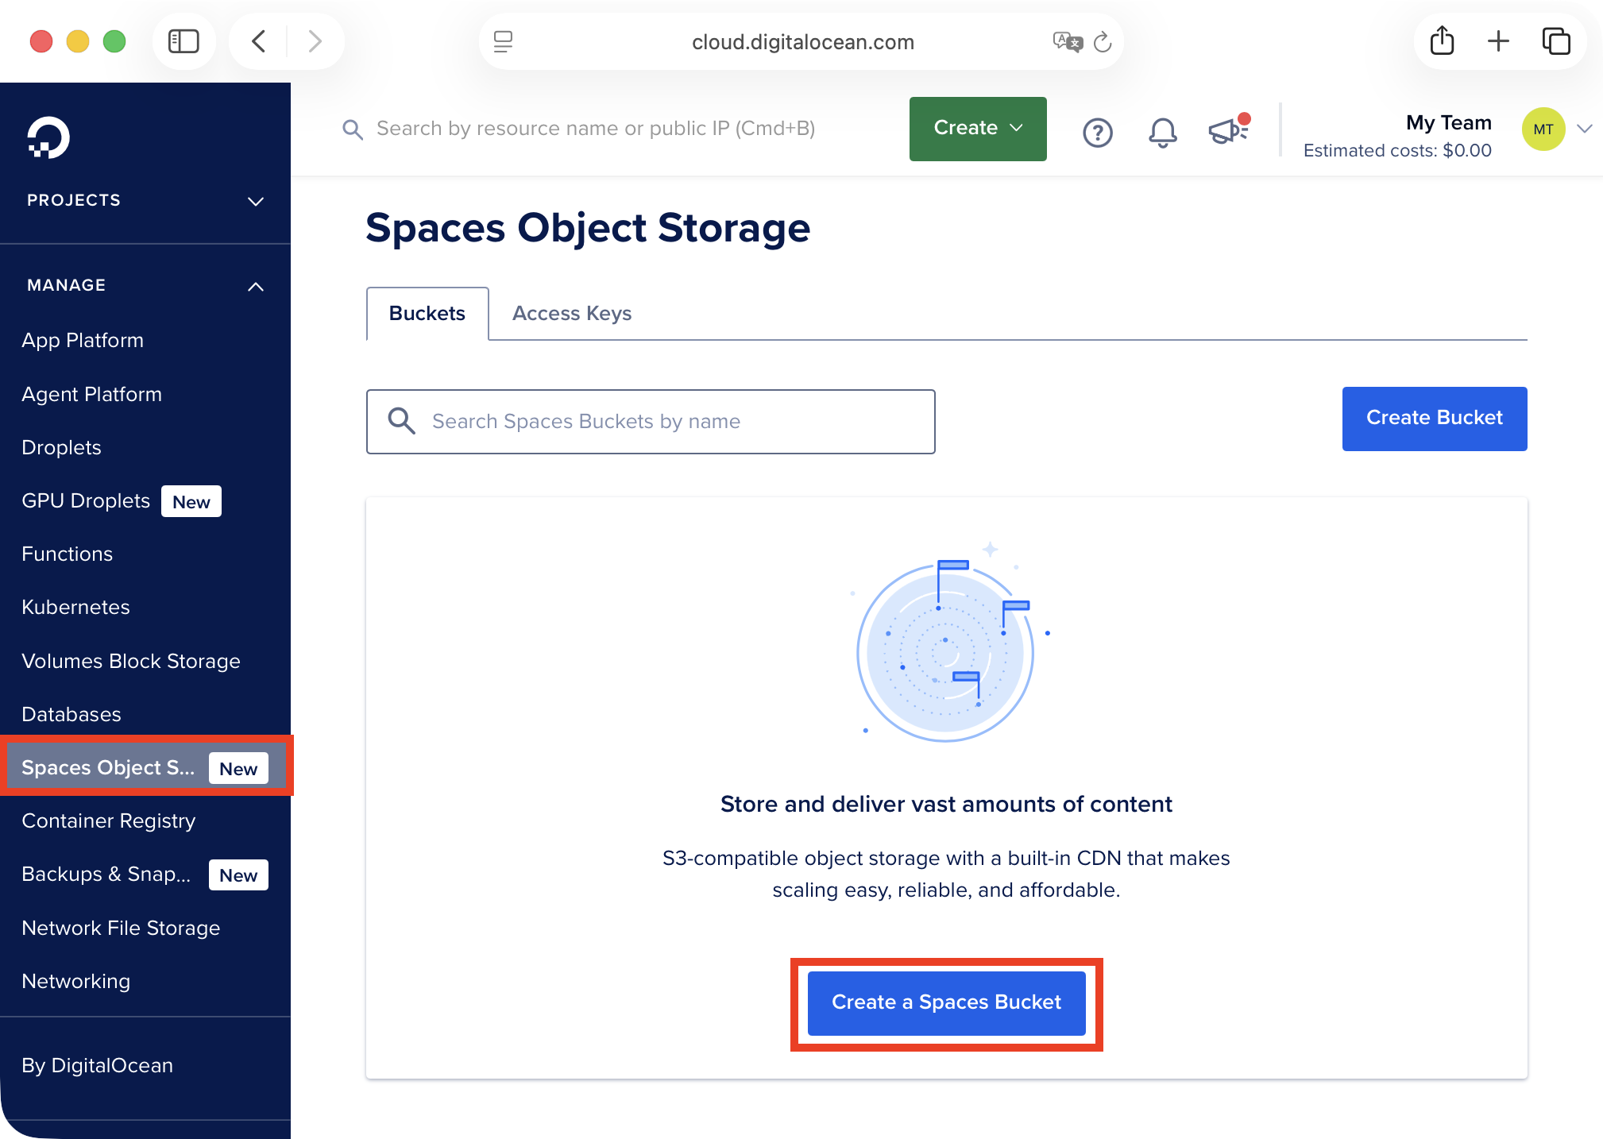Open the help question mark icon
Image resolution: width=1603 pixels, height=1139 pixels.
(1097, 132)
